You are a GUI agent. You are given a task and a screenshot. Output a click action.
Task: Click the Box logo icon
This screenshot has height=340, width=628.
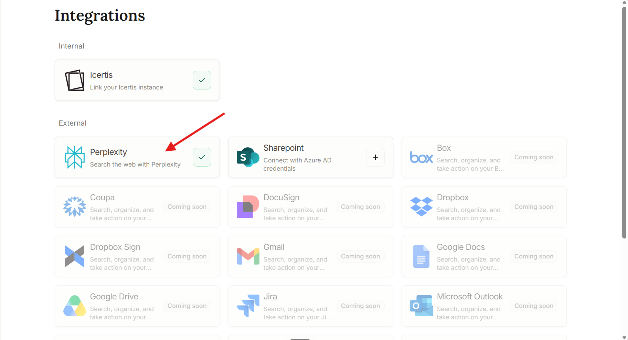click(x=421, y=157)
